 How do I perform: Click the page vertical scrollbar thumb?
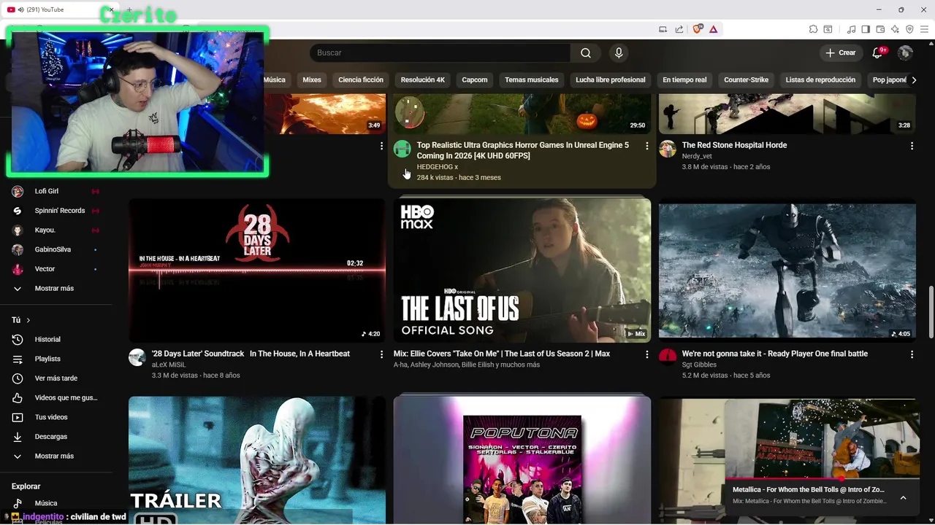(931, 312)
